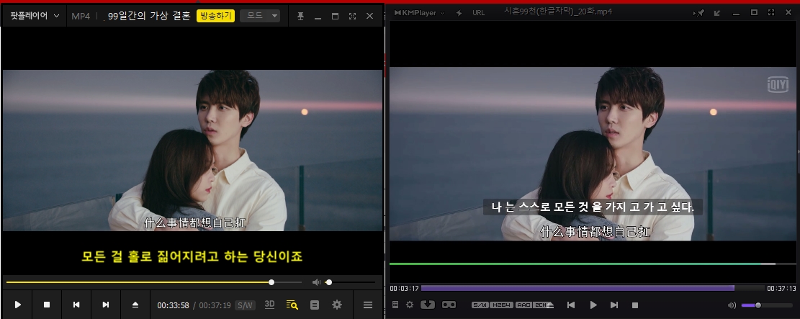Click the S/W badge in KMPlayer
800x319 pixels.
(x=480, y=305)
